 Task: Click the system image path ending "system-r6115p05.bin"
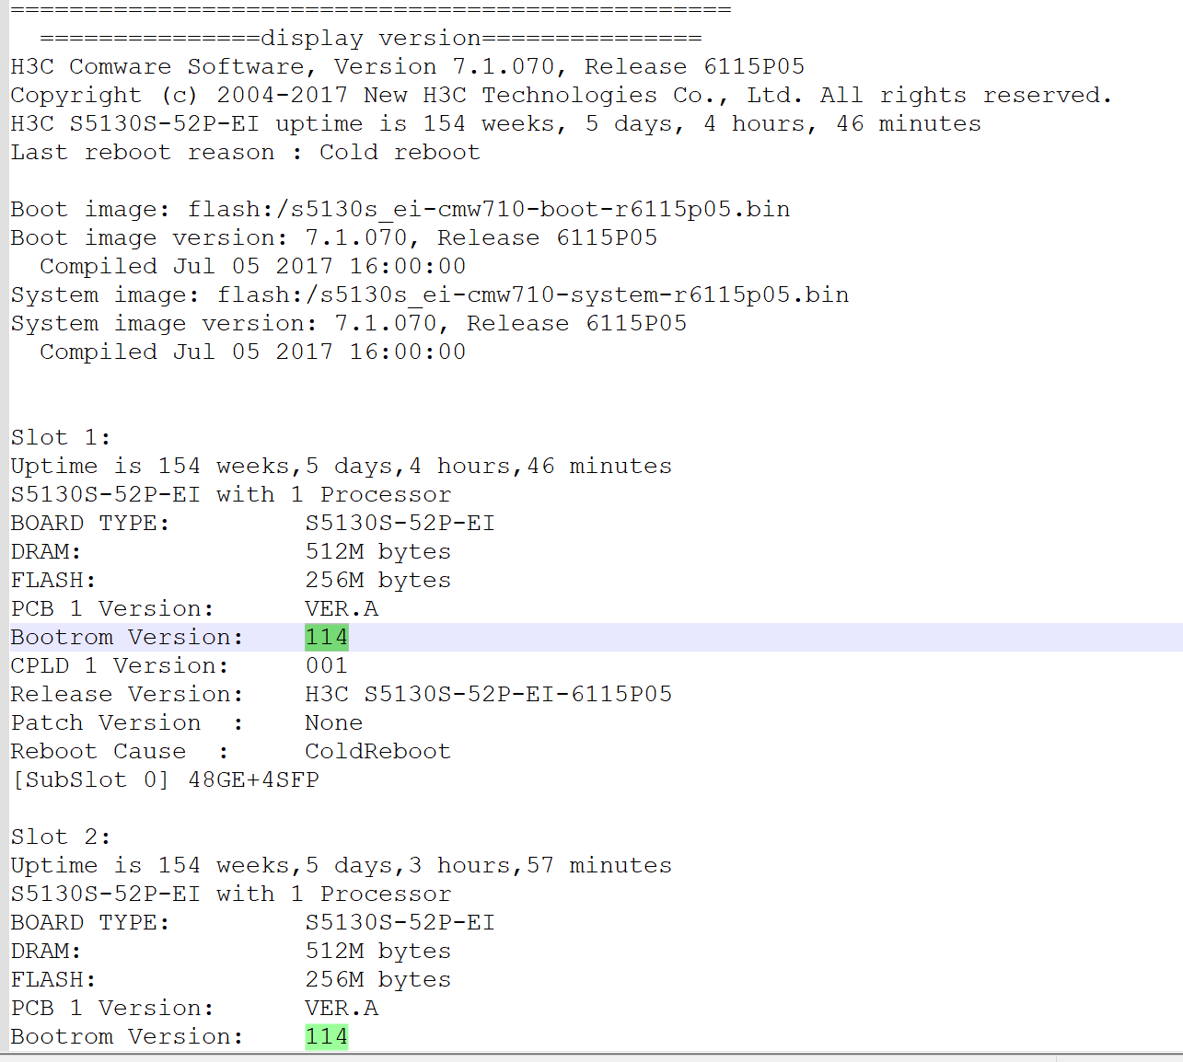click(533, 295)
